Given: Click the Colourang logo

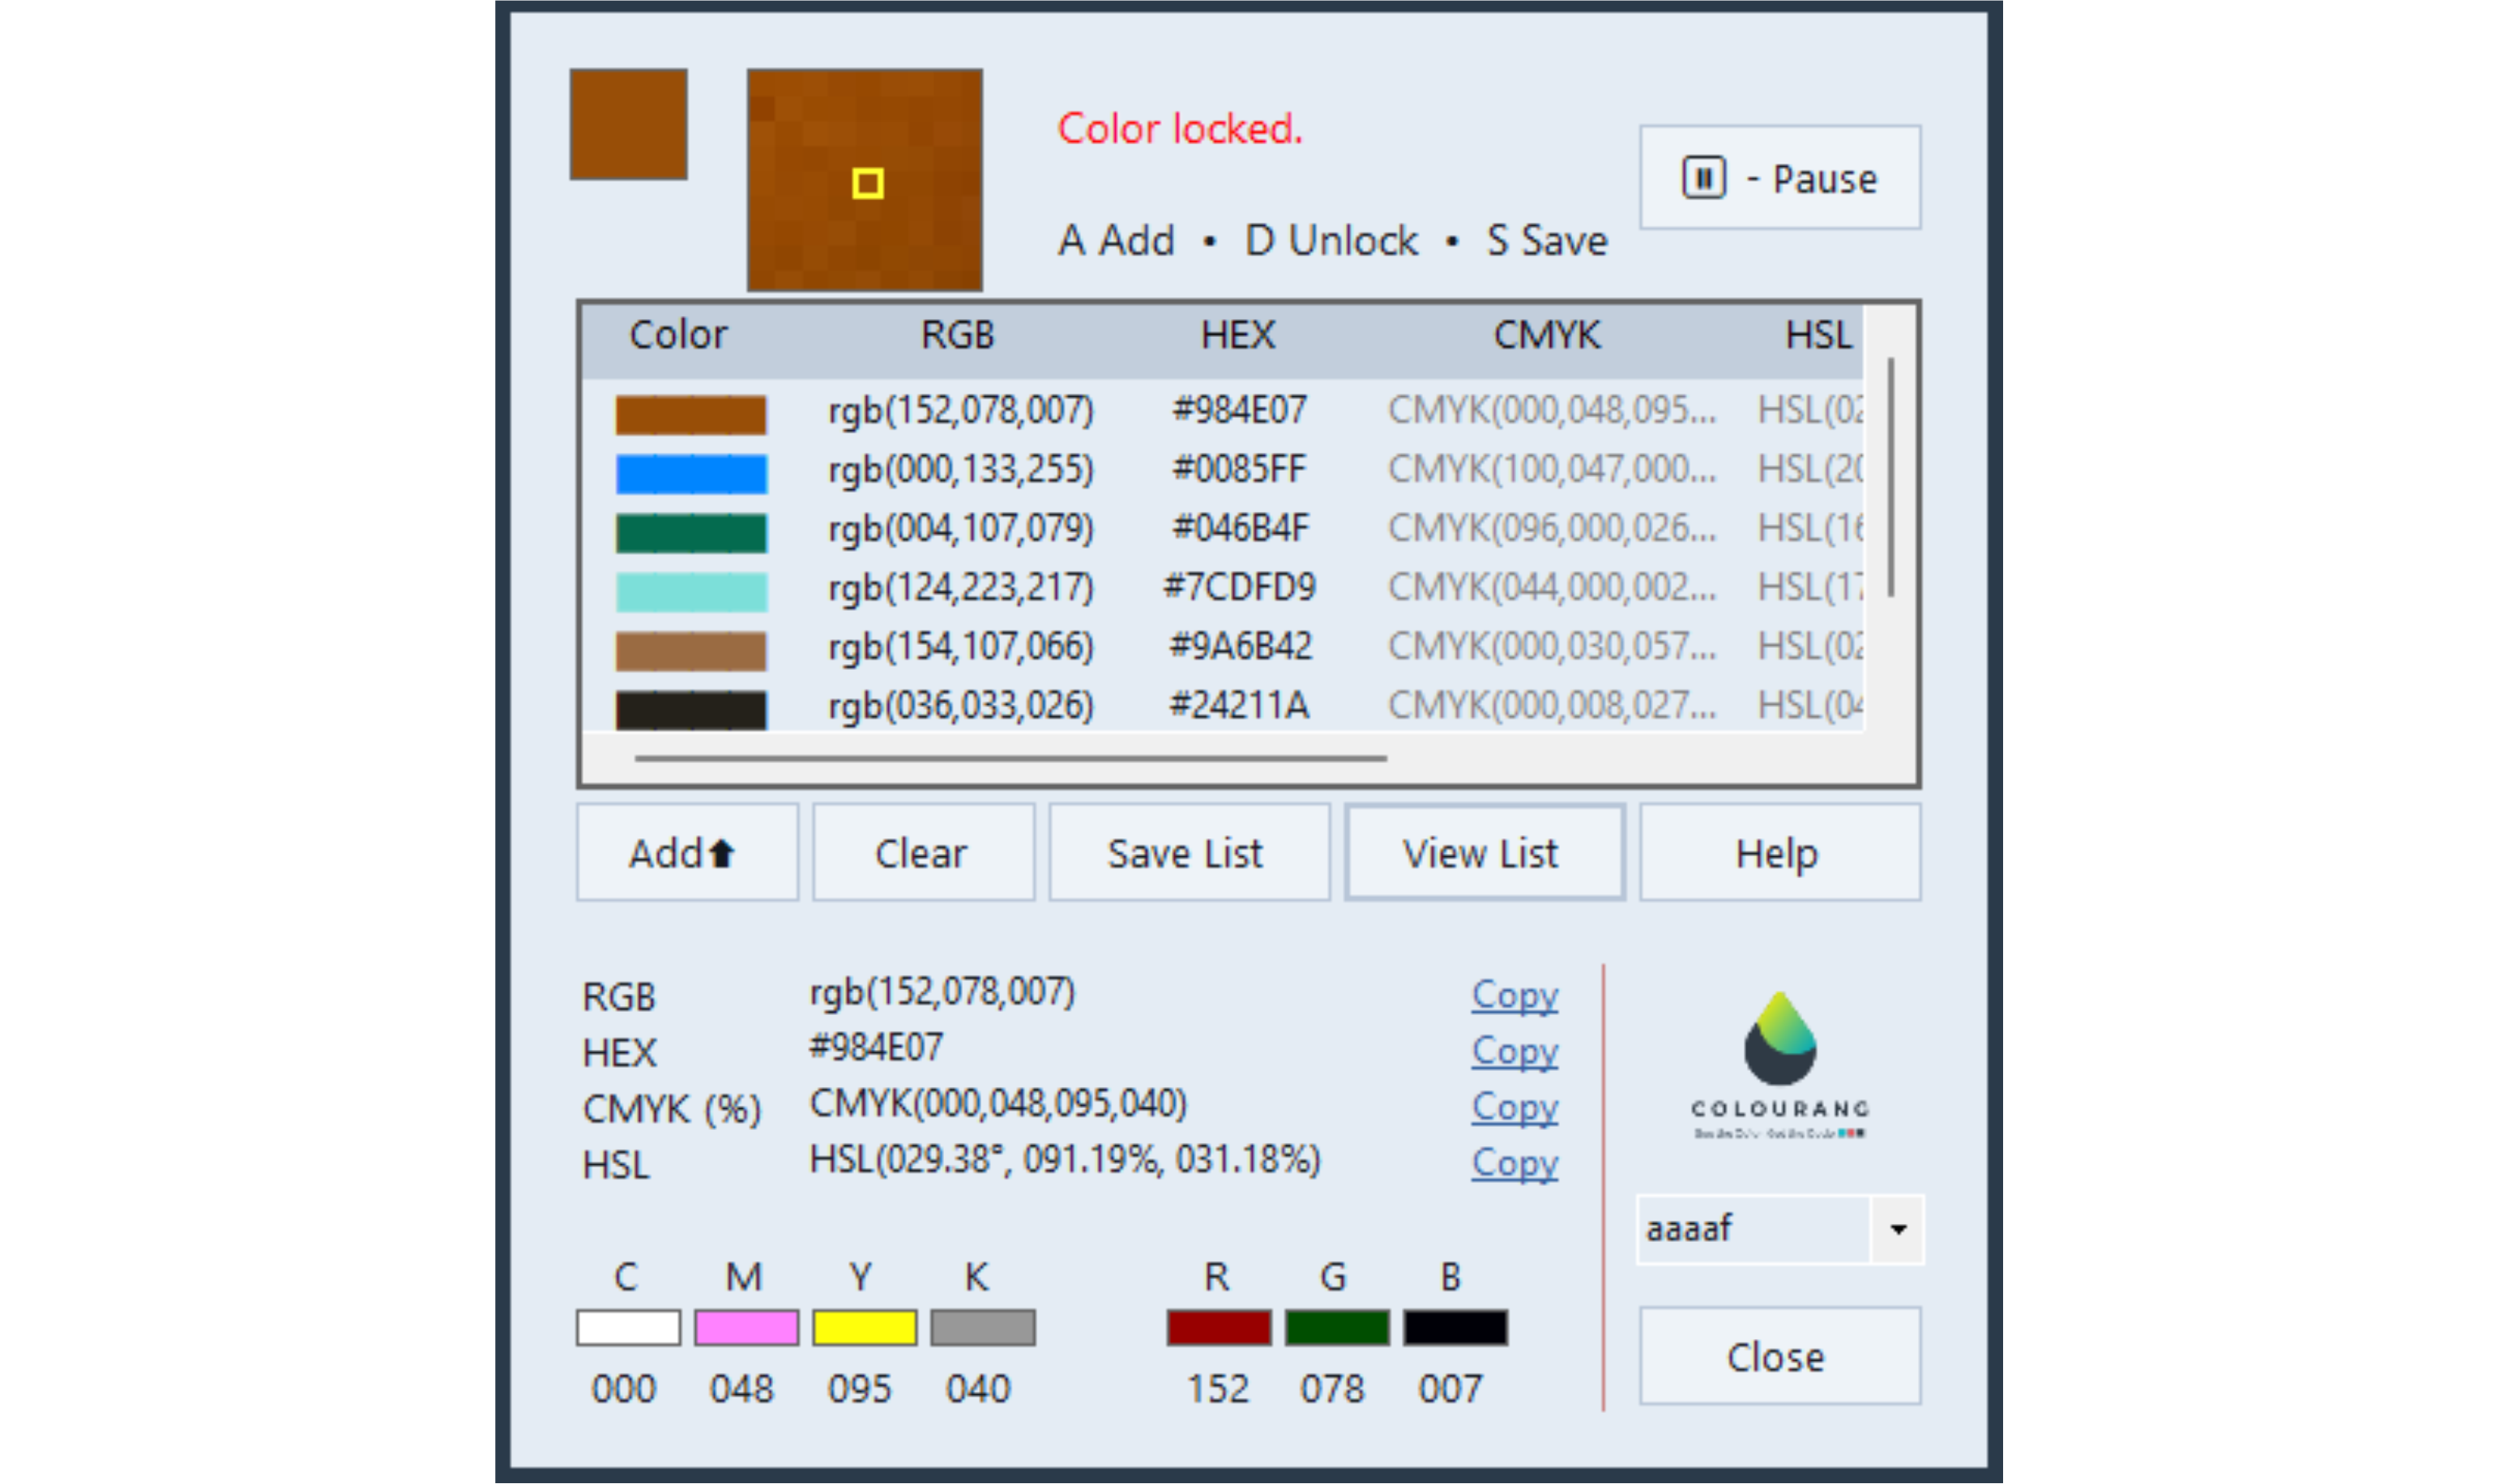Looking at the screenshot, I should pyautogui.click(x=1779, y=1065).
